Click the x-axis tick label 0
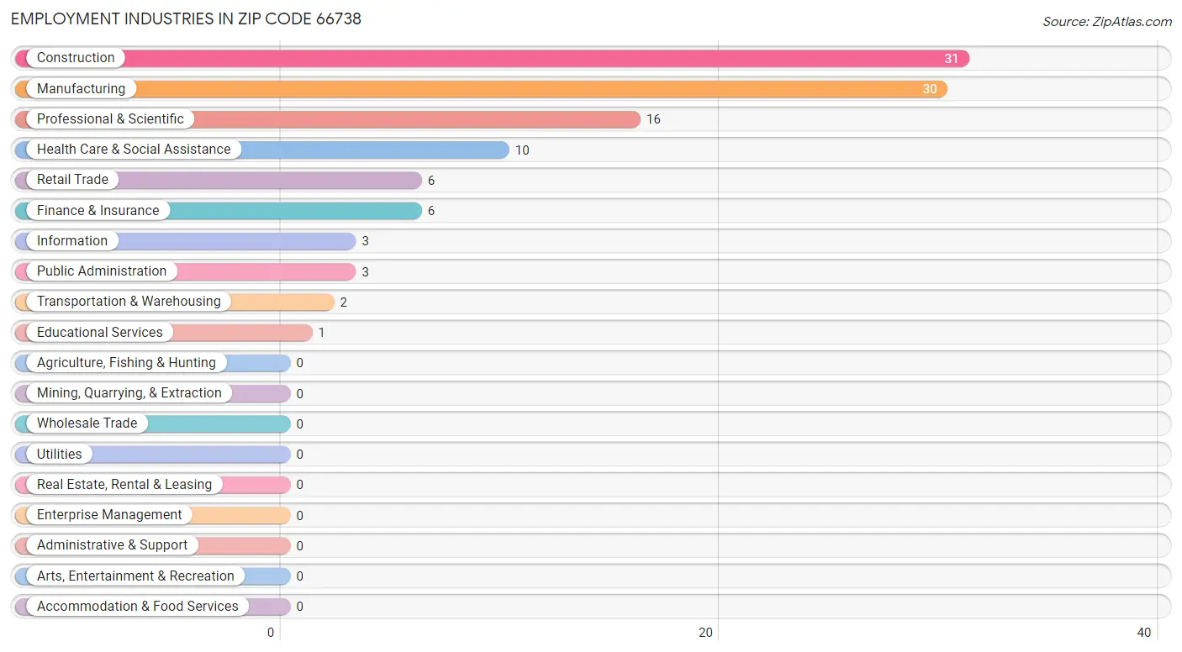The height and width of the screenshot is (652, 1182). click(x=271, y=633)
